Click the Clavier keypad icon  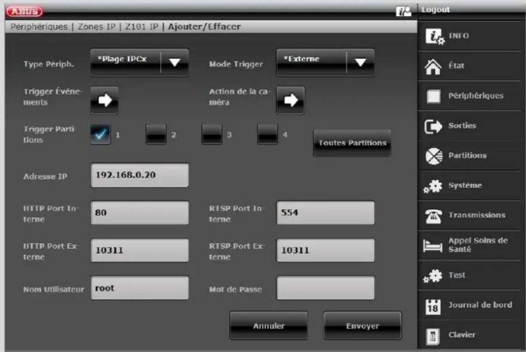click(432, 335)
